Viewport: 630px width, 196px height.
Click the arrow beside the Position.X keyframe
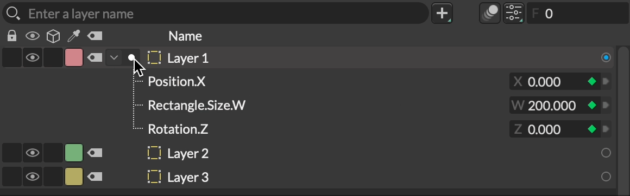(x=606, y=81)
